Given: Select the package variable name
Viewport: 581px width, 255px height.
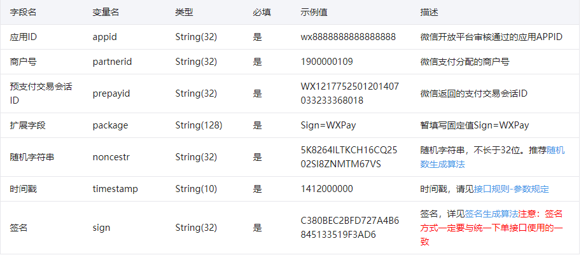Looking at the screenshot, I should pyautogui.click(x=111, y=125).
